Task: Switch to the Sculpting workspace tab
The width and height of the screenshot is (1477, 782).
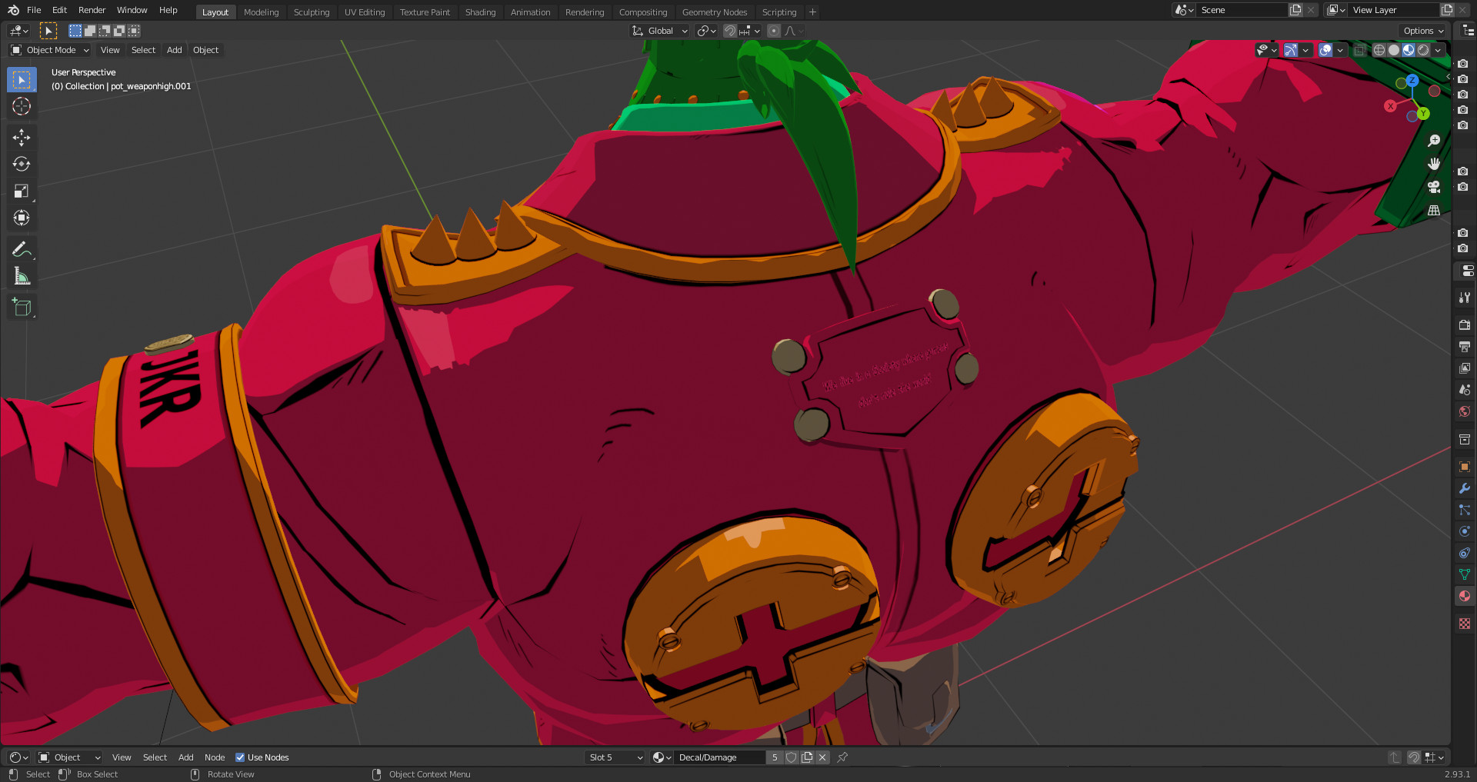Action: (312, 12)
